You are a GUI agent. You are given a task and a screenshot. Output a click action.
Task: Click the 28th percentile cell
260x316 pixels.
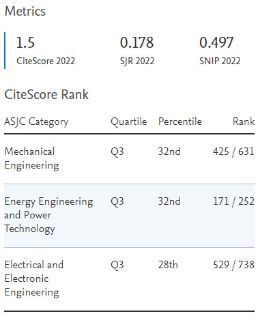168,265
